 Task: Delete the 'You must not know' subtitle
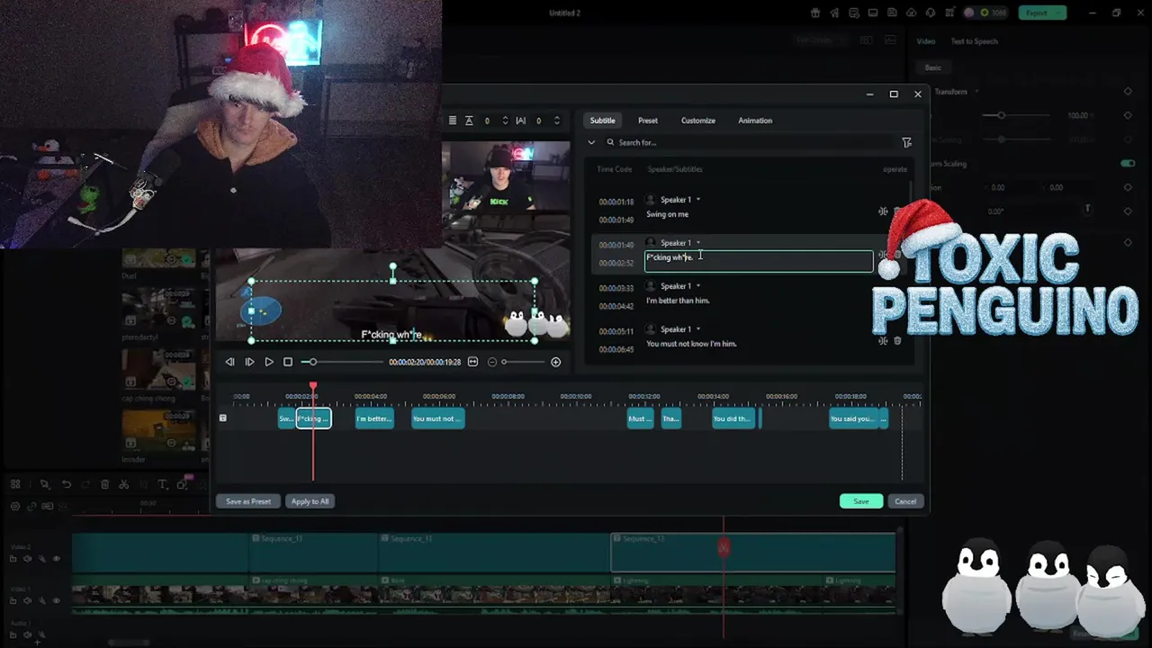coord(897,340)
